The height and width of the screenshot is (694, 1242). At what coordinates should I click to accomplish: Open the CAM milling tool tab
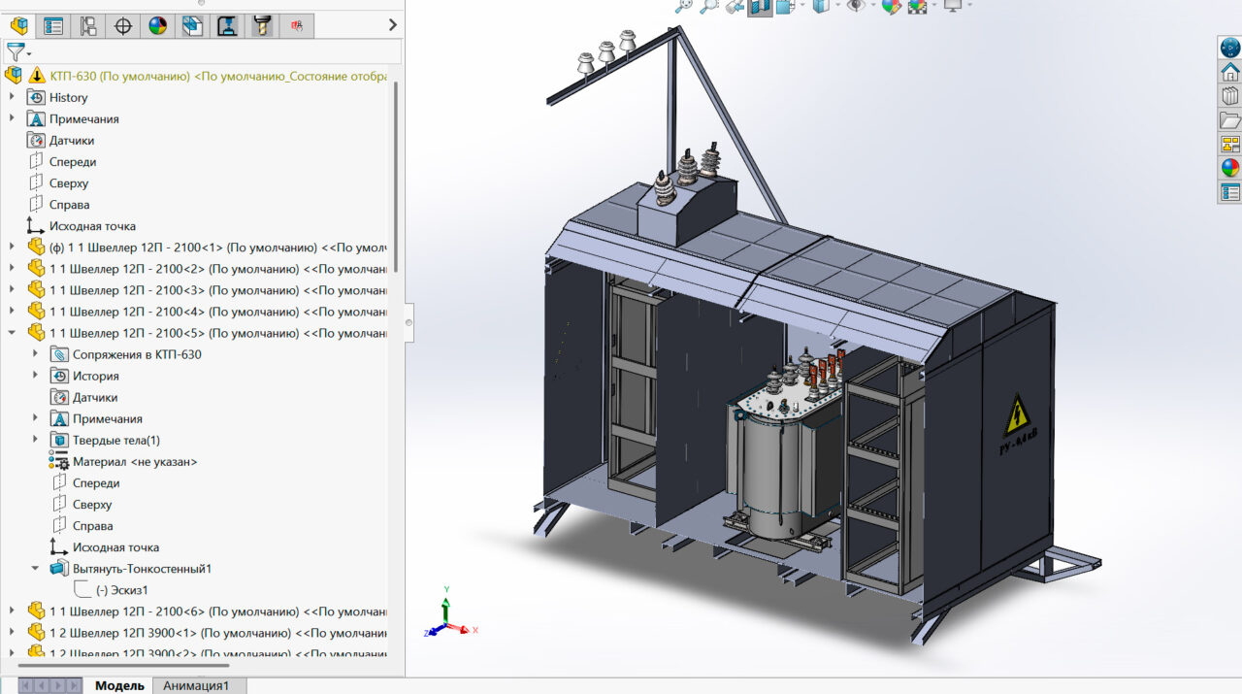[261, 26]
